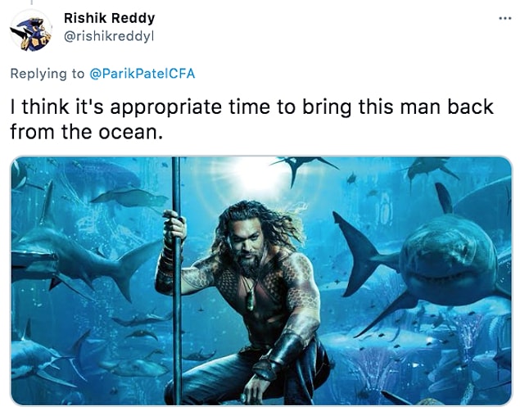
Task: Open the tweet text about the ocean
Action: point(252,119)
